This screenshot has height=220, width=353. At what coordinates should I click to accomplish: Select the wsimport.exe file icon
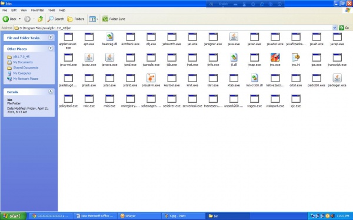tap(275, 99)
